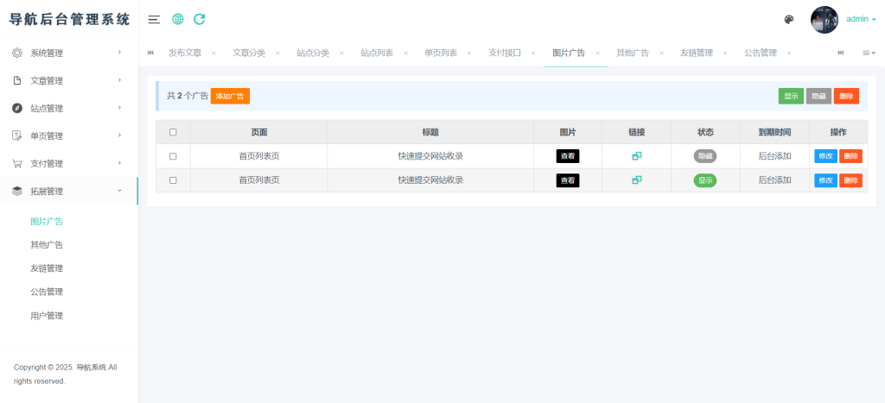This screenshot has height=403, width=885.
Task: Click the 拓展管理 layers icon
Action: (x=17, y=191)
